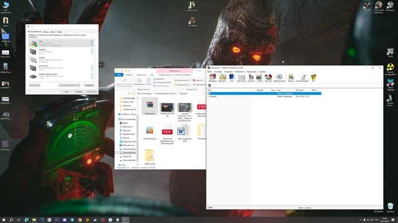The height and width of the screenshot is (223, 398).
Task: Click the taskbar search icon
Action: 11,220
